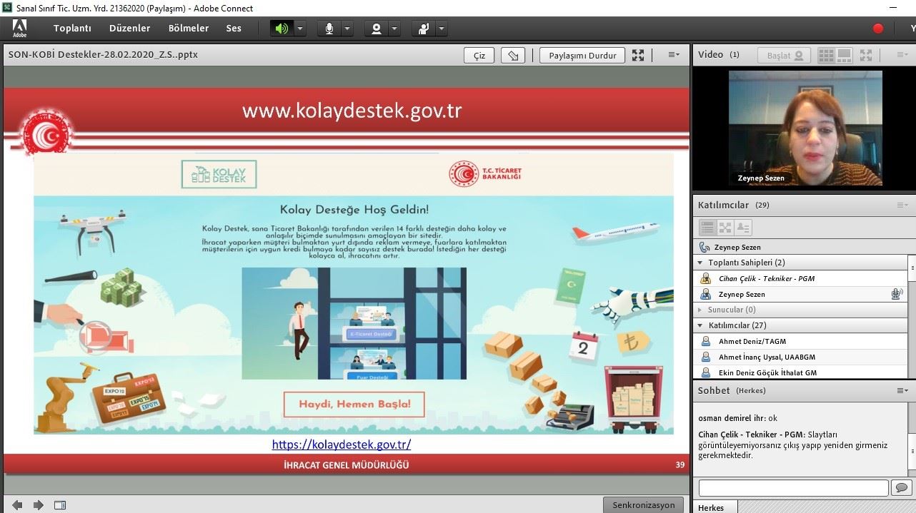Click the chat message from osman demirel ihr
The height and width of the screenshot is (513, 916).
click(737, 419)
